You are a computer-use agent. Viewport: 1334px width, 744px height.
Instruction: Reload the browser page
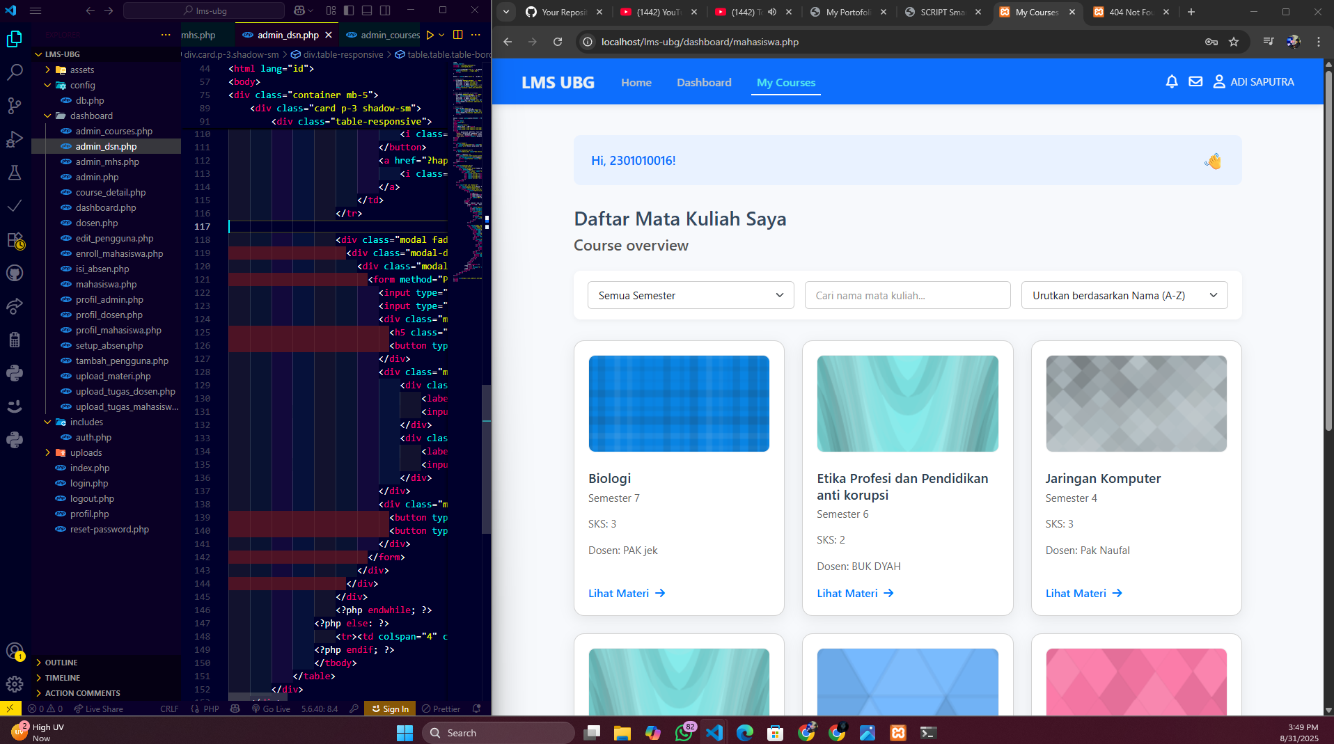pyautogui.click(x=558, y=42)
